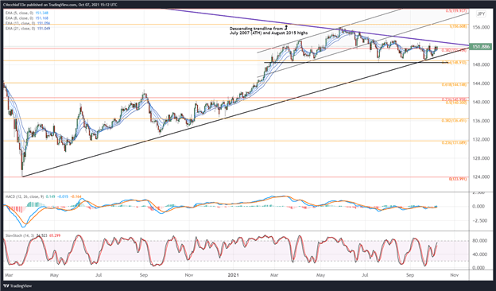
Task: Click the 1(156.608) Fibonacci level label
Action: pyautogui.click(x=457, y=27)
